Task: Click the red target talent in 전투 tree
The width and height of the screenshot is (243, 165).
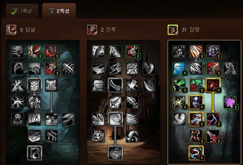Action: 132,51
